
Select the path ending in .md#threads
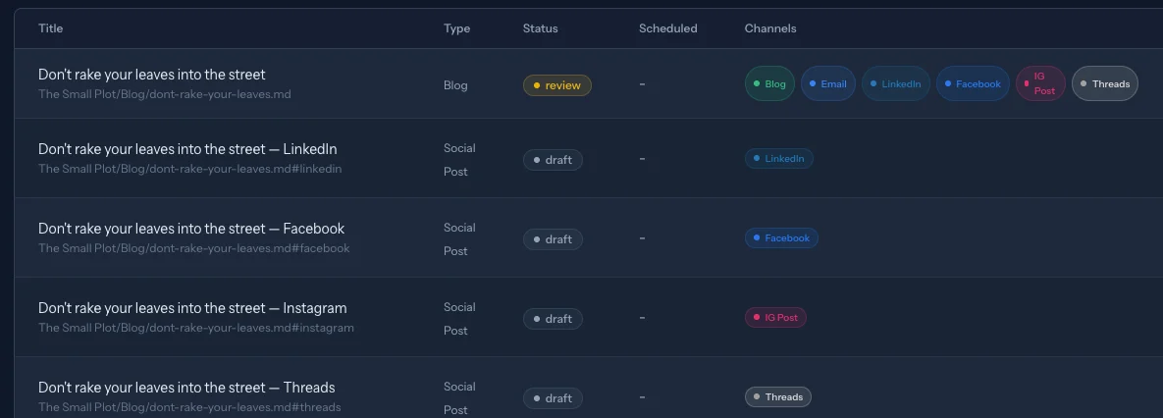click(x=189, y=407)
